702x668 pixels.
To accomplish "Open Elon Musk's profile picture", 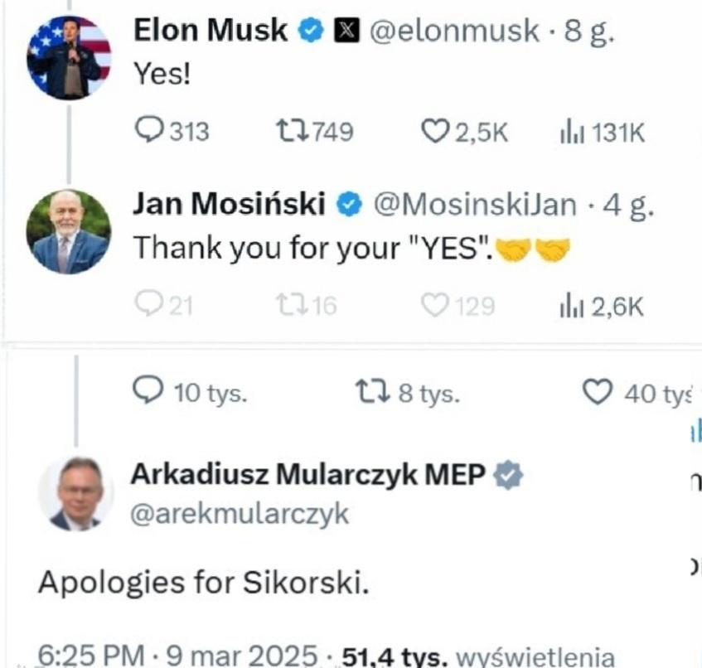I will [x=69, y=57].
